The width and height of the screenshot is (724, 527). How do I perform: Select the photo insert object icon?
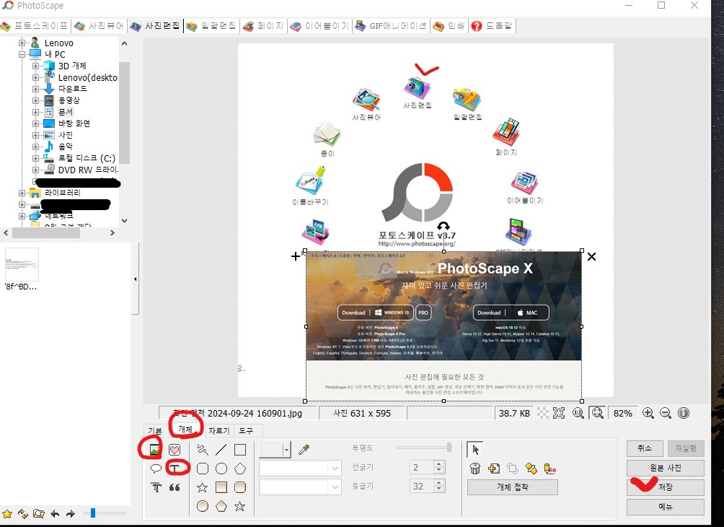(154, 449)
